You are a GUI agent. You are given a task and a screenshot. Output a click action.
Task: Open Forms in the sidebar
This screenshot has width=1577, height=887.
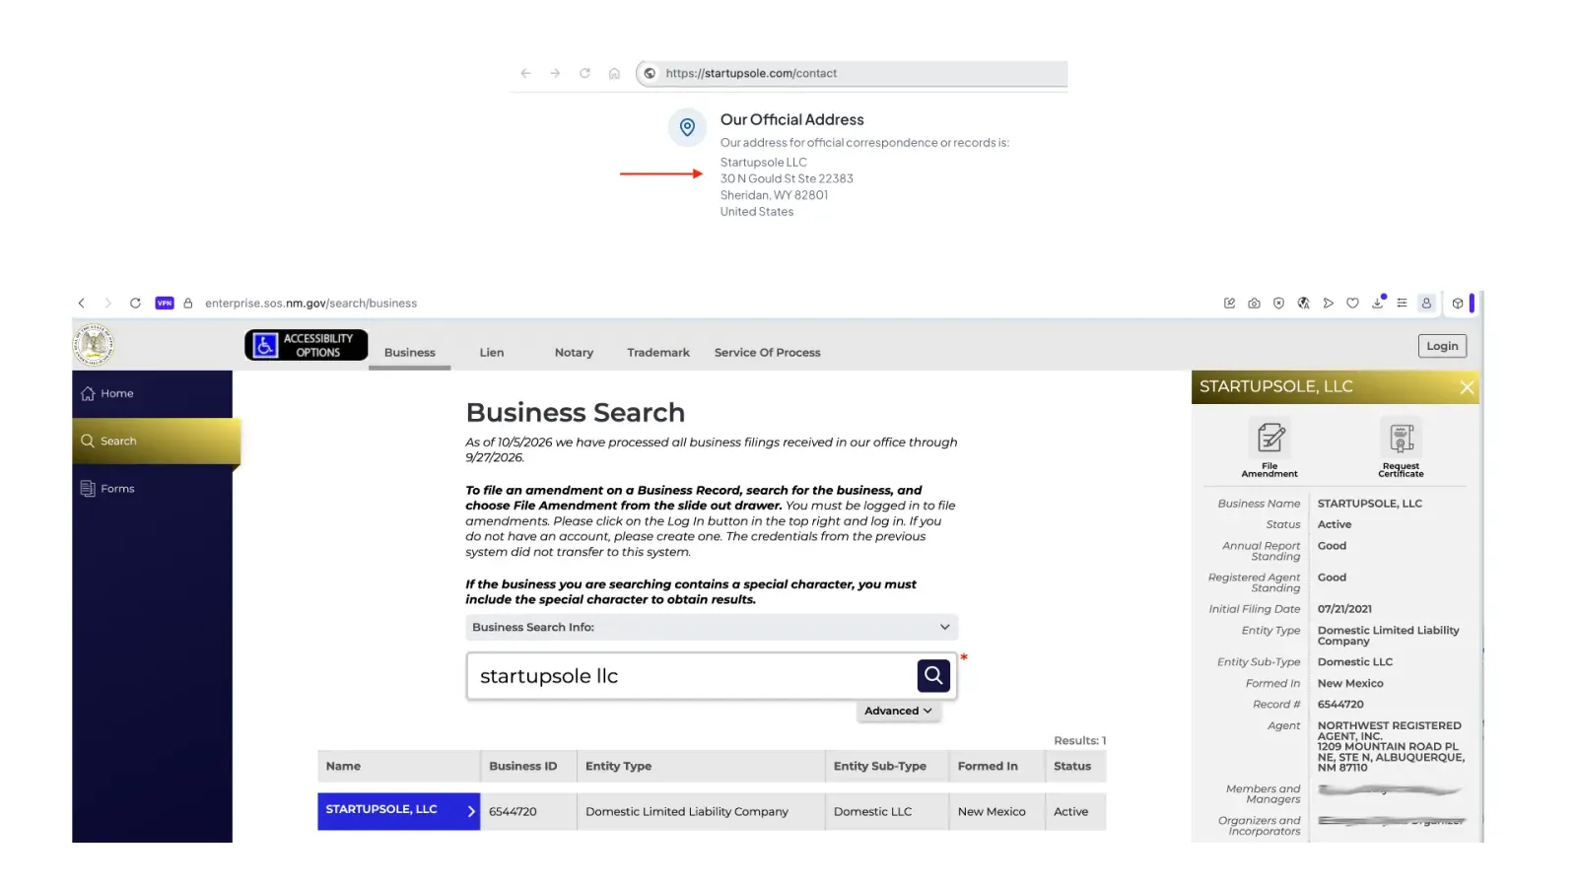[x=153, y=489]
